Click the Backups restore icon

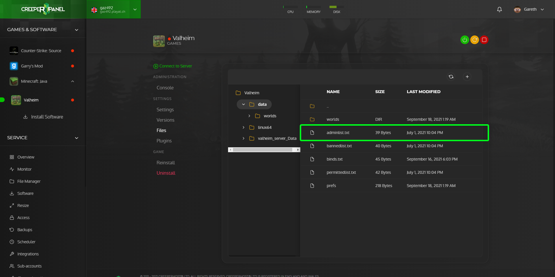12,230
